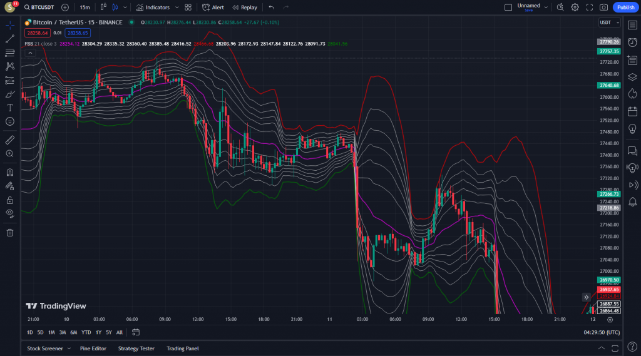Collapse the indicator legend chevron
641x356 pixels.
pos(29,53)
